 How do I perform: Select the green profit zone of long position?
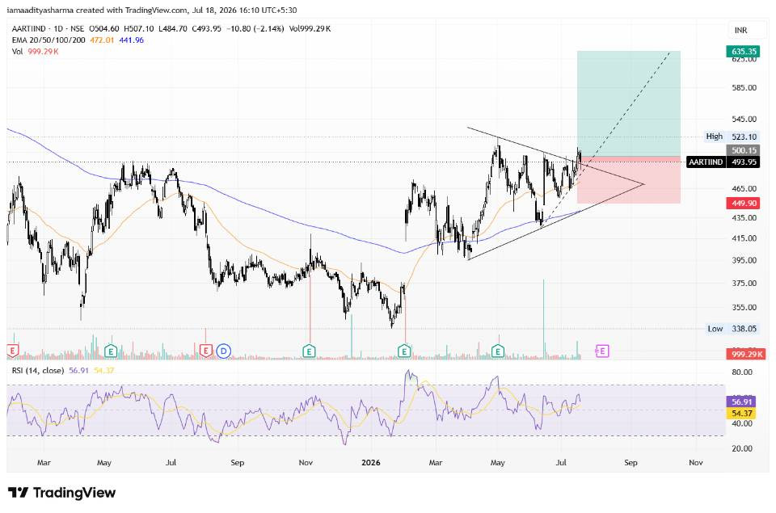[x=629, y=103]
